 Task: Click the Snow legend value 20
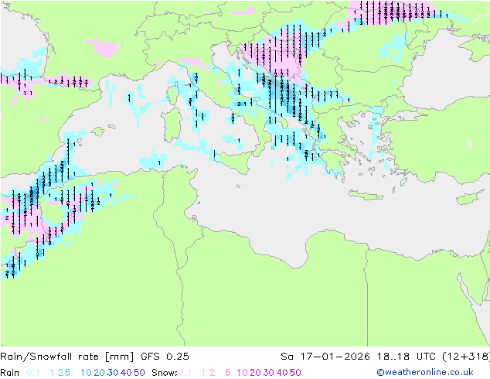click(255, 373)
